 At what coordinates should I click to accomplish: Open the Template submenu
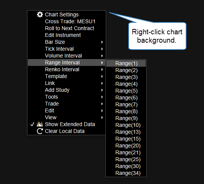pyautogui.click(x=67, y=76)
